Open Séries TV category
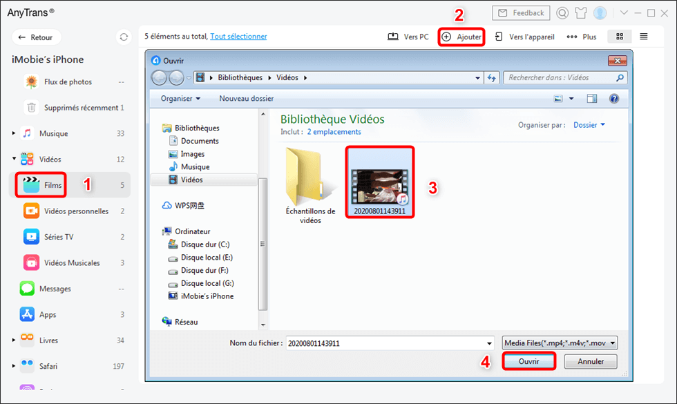Image resolution: width=677 pixels, height=404 pixels. [x=59, y=237]
